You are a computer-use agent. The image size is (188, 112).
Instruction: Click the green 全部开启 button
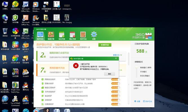pos(105,45)
